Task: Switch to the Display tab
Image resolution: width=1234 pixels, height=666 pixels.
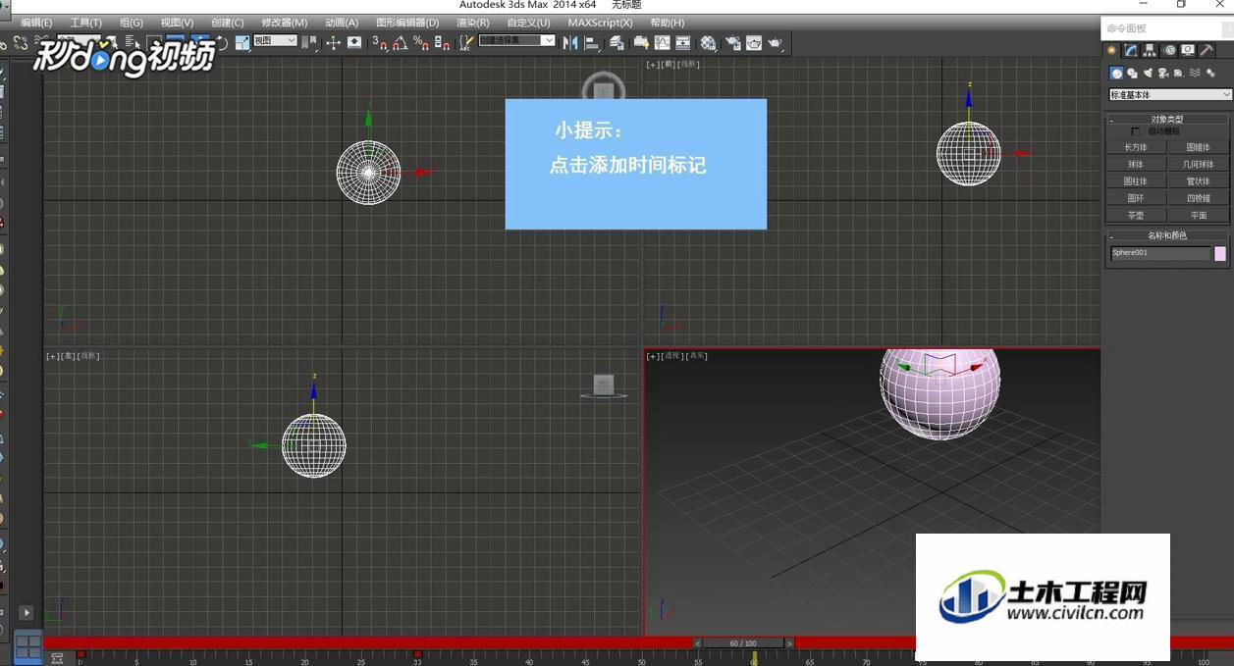Action: pos(1188,50)
